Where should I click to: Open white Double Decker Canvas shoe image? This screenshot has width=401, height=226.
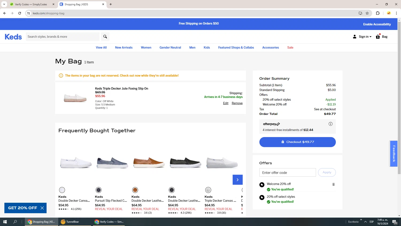(76, 163)
